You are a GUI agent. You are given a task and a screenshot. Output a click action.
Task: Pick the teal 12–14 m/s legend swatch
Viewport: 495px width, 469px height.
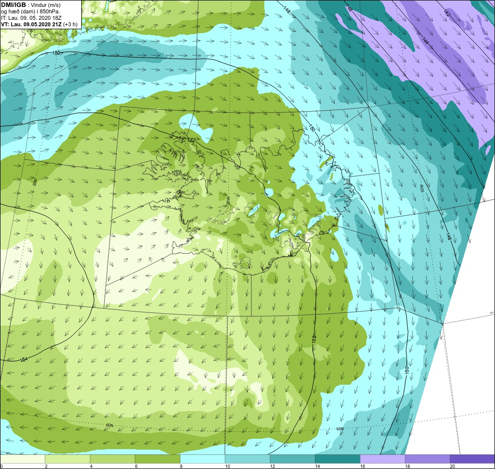pos(293,459)
